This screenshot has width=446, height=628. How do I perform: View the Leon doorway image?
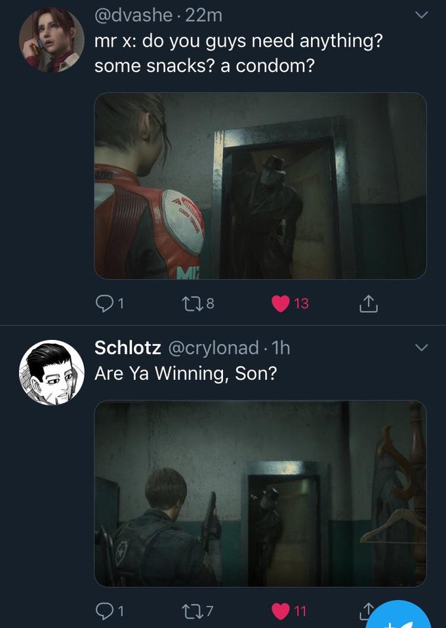[260, 493]
